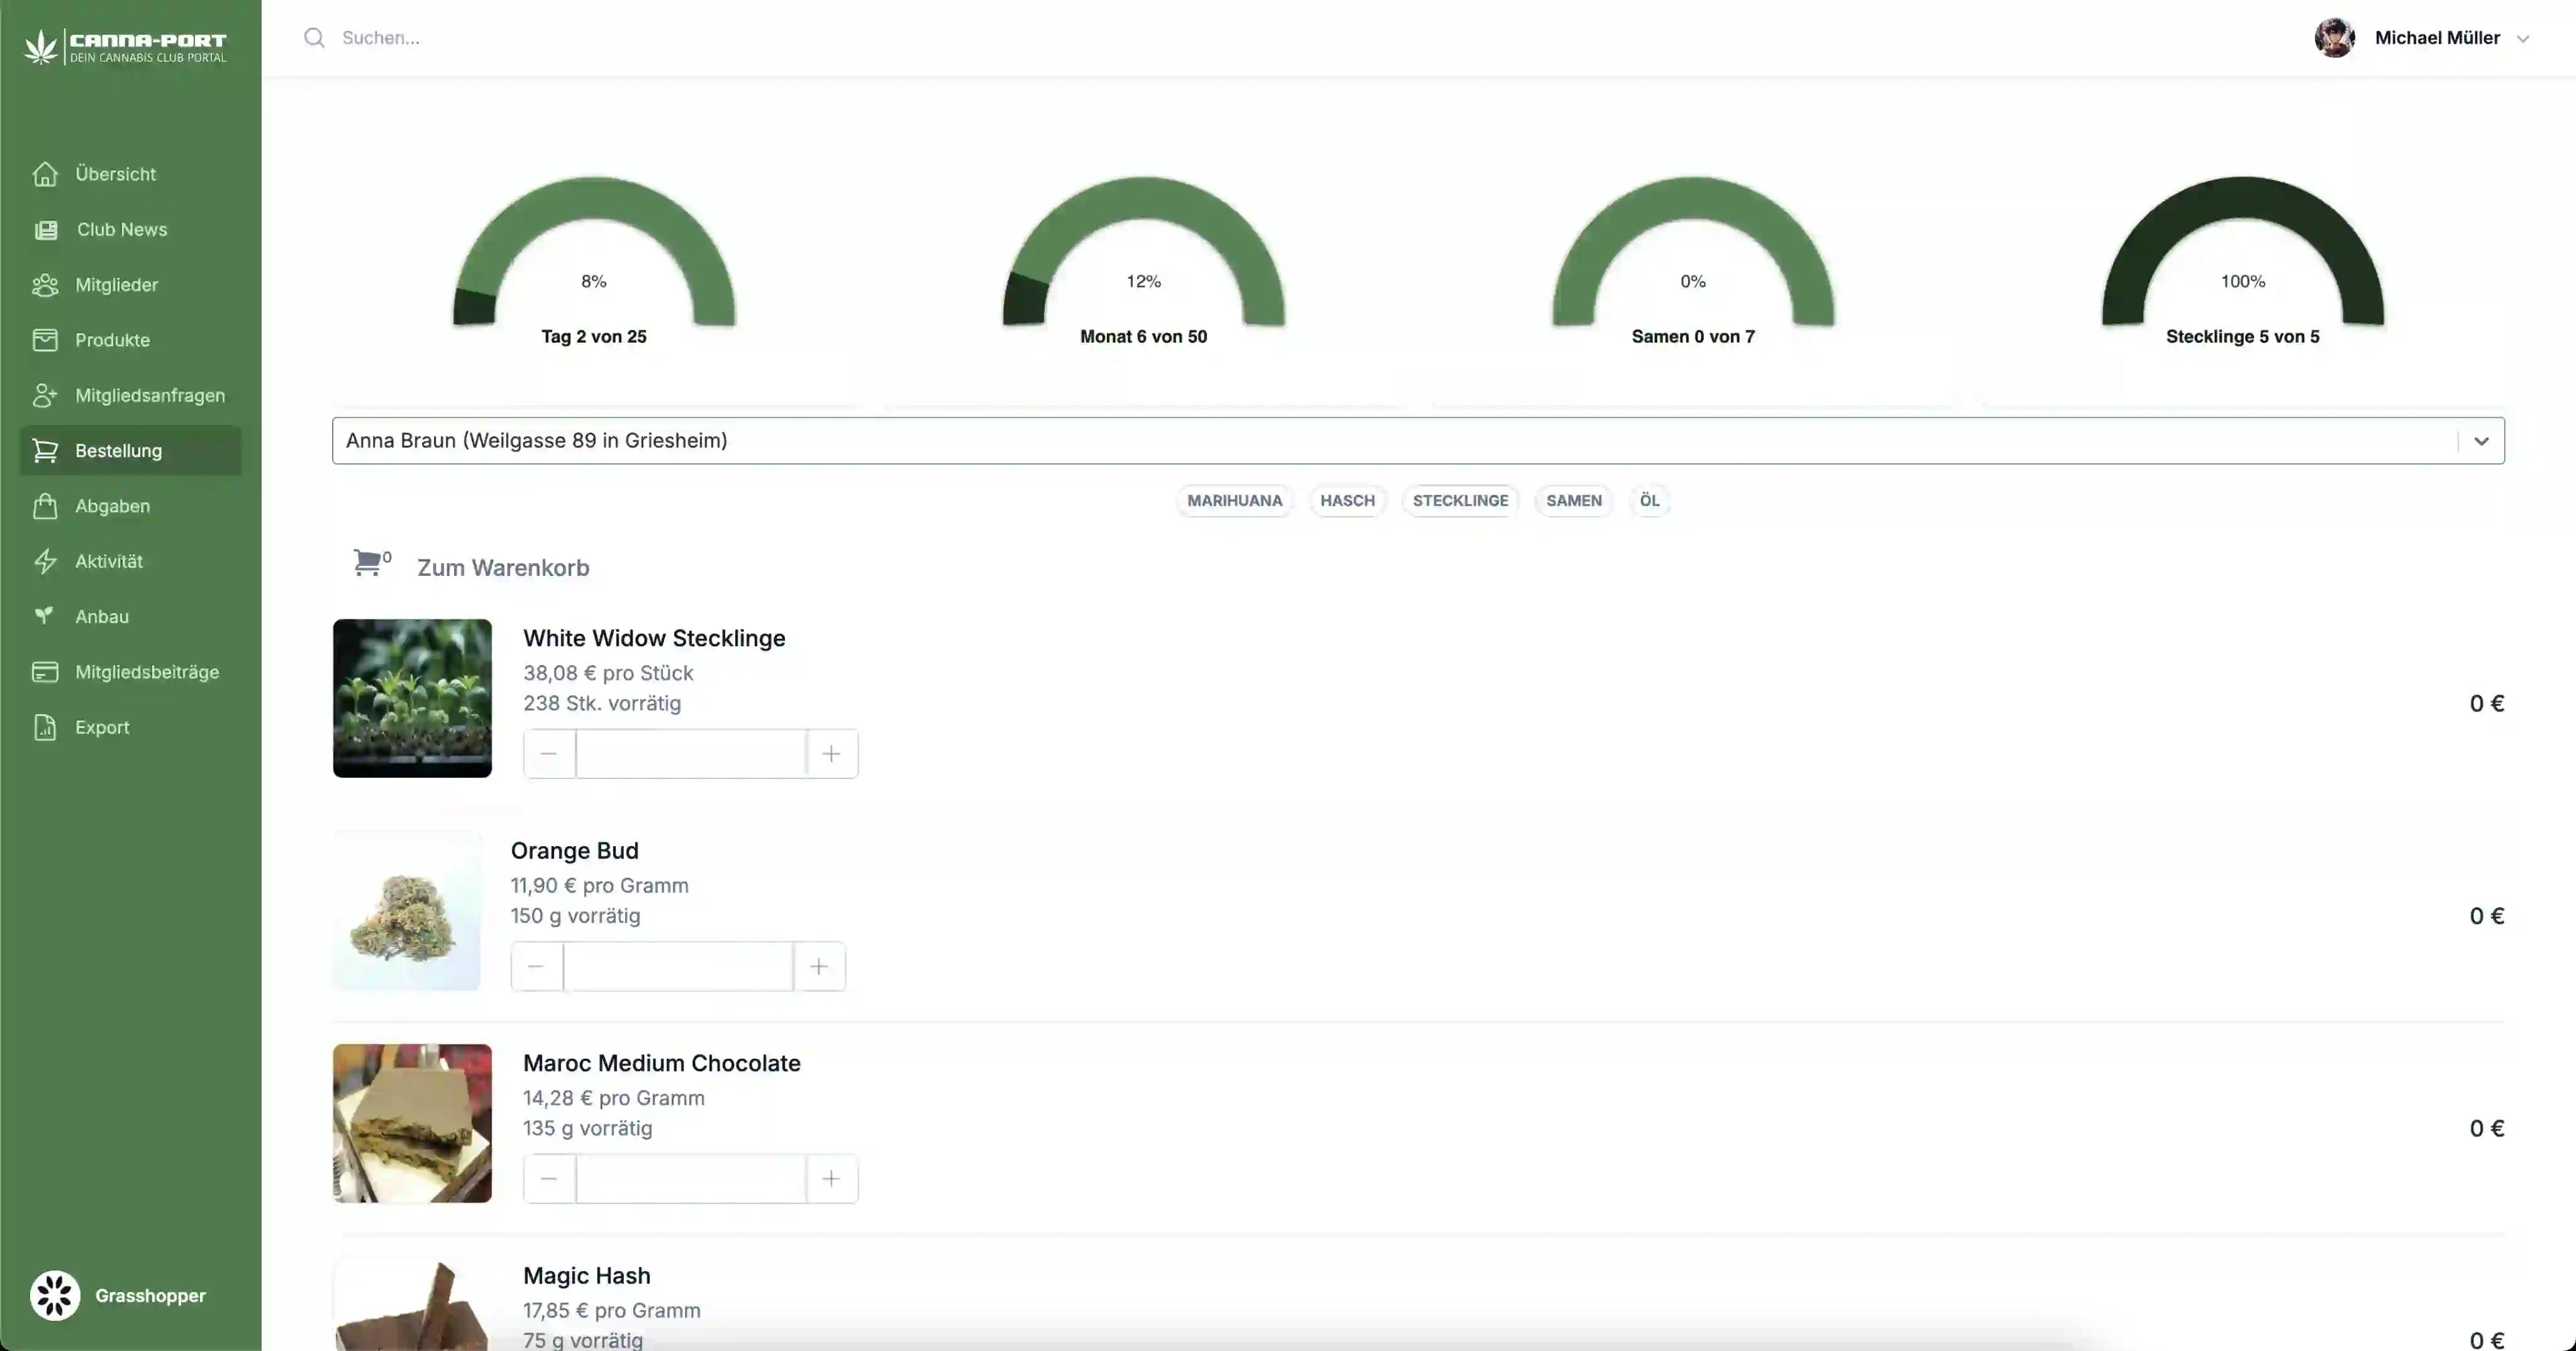Click the Maroc Medium Chocolate product image
This screenshot has width=2576, height=1351.
coord(412,1123)
